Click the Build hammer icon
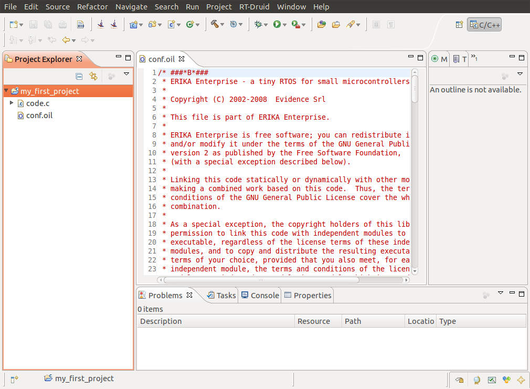The height and width of the screenshot is (389, 530). pos(215,24)
